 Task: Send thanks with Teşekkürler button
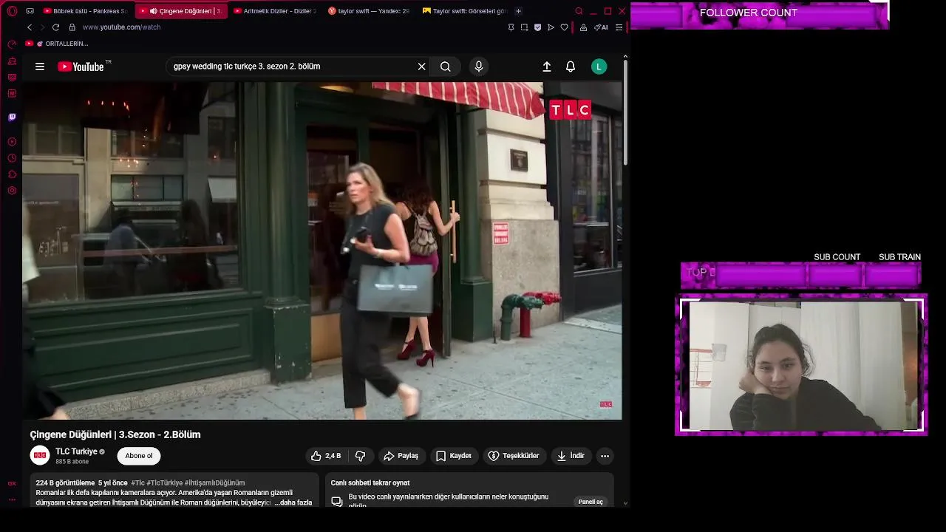tap(514, 456)
